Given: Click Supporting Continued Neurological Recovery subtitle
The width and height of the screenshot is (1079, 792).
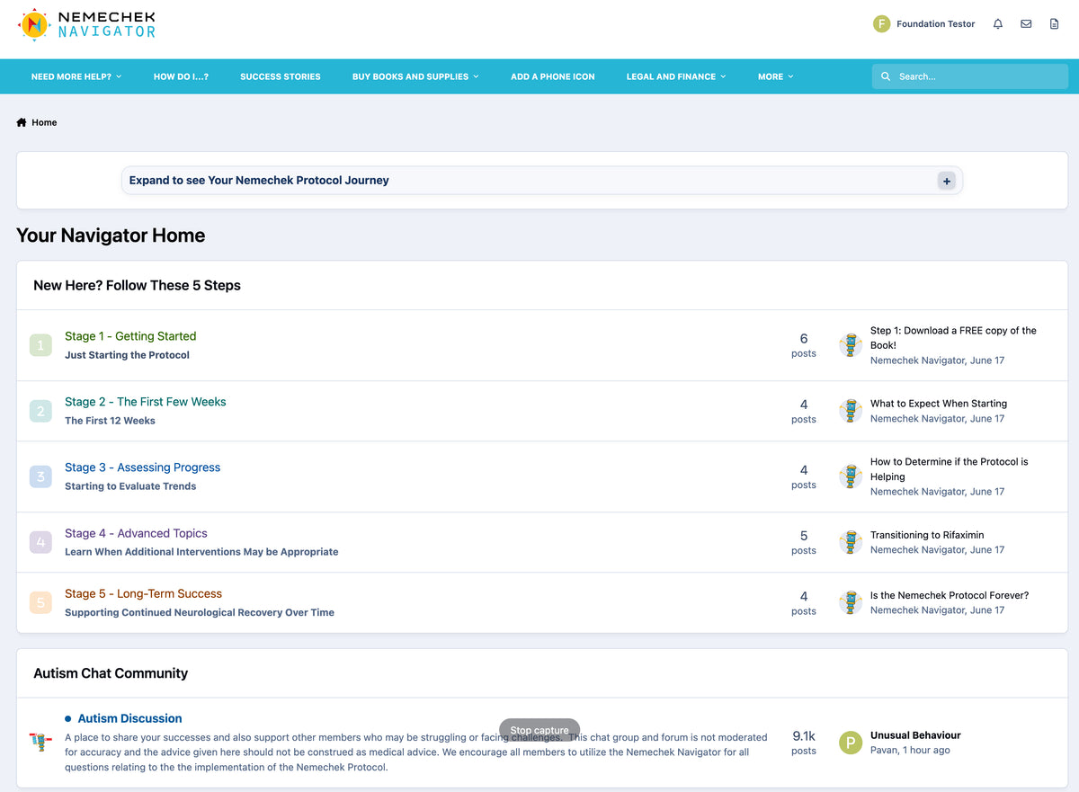Looking at the screenshot, I should click(200, 613).
